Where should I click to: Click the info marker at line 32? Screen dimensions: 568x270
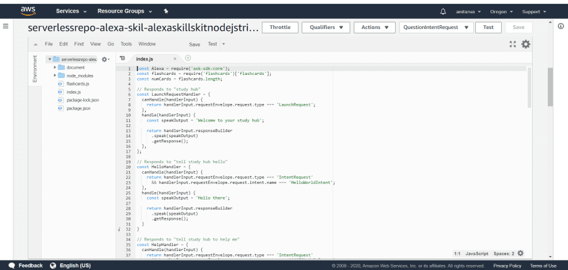(119, 229)
